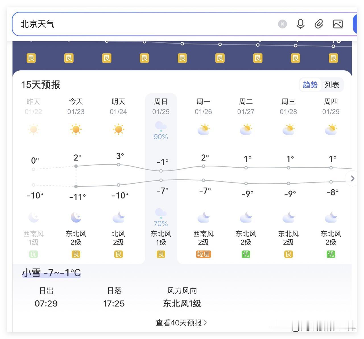Click the 小雪 weather summary link
Screen dimensions: 364x339
[51, 273]
